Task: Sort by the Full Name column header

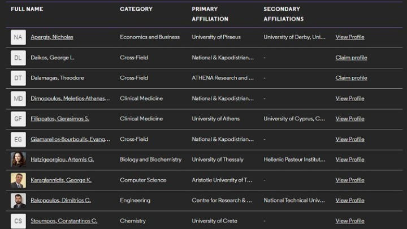Action: click(x=27, y=9)
